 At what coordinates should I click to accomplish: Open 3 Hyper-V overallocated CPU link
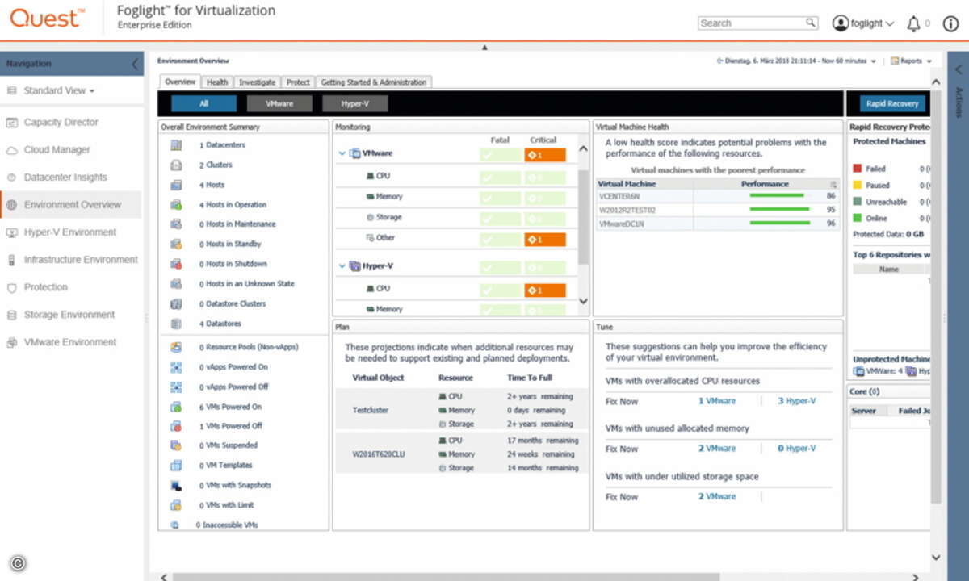[x=796, y=401]
